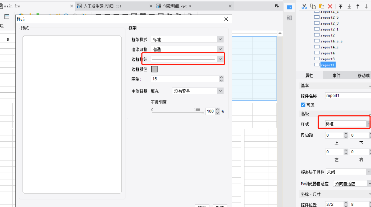Increase the 上 padding value
The width and height of the screenshot is (371, 207).
[346, 134]
